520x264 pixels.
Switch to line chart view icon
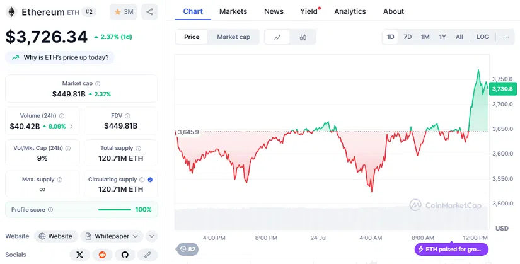[277, 37]
